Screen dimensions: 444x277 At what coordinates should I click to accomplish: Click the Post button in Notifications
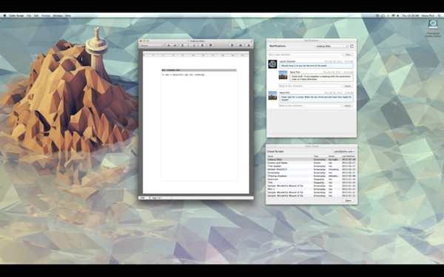tap(348, 55)
